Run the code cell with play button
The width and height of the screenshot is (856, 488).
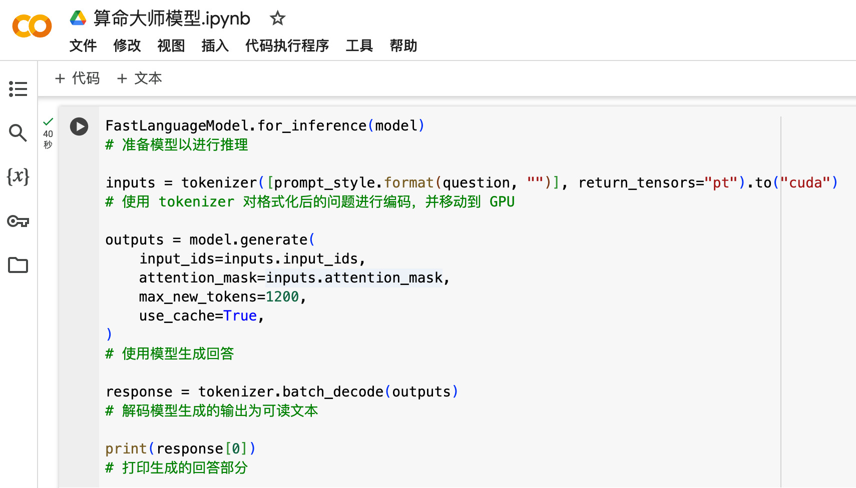pos(79,126)
